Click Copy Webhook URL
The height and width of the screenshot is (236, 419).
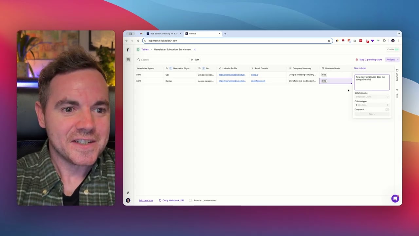point(171,200)
